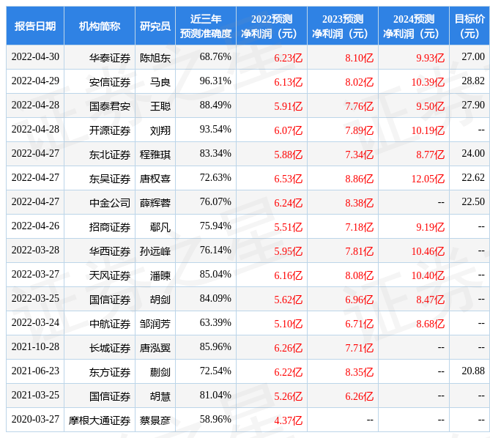Click target price 28.82
The height and width of the screenshot is (438, 490).
pos(473,81)
